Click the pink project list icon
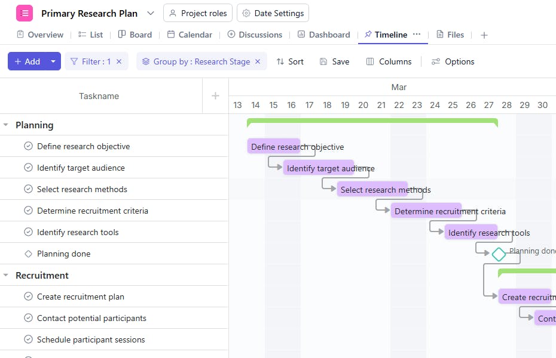 (x=25, y=13)
